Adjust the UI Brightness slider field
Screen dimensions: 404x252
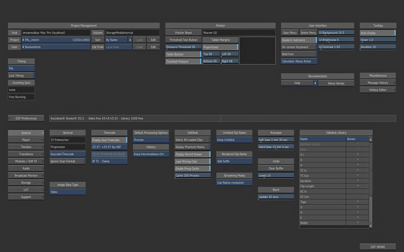(x=336, y=40)
